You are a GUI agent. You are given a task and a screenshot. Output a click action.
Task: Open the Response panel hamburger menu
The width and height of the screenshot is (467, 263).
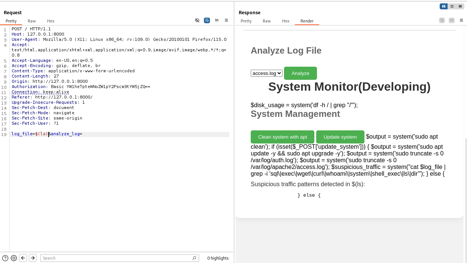[x=461, y=20]
